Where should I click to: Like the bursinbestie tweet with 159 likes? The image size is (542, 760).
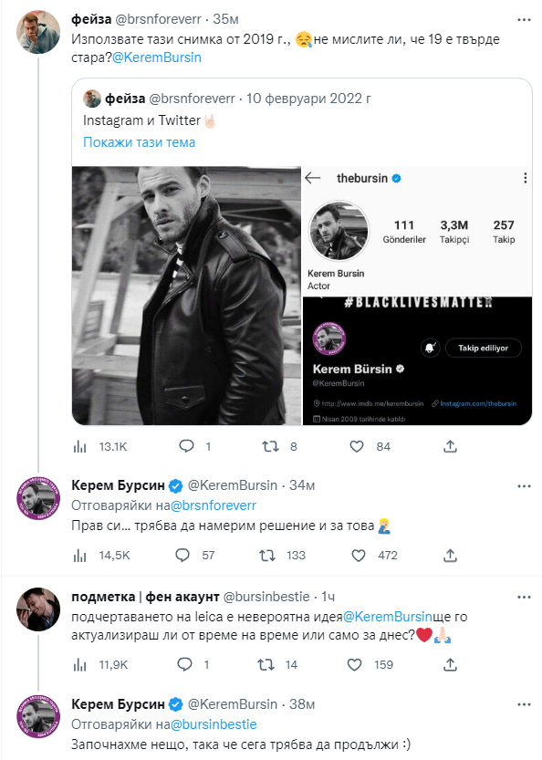pos(355,664)
